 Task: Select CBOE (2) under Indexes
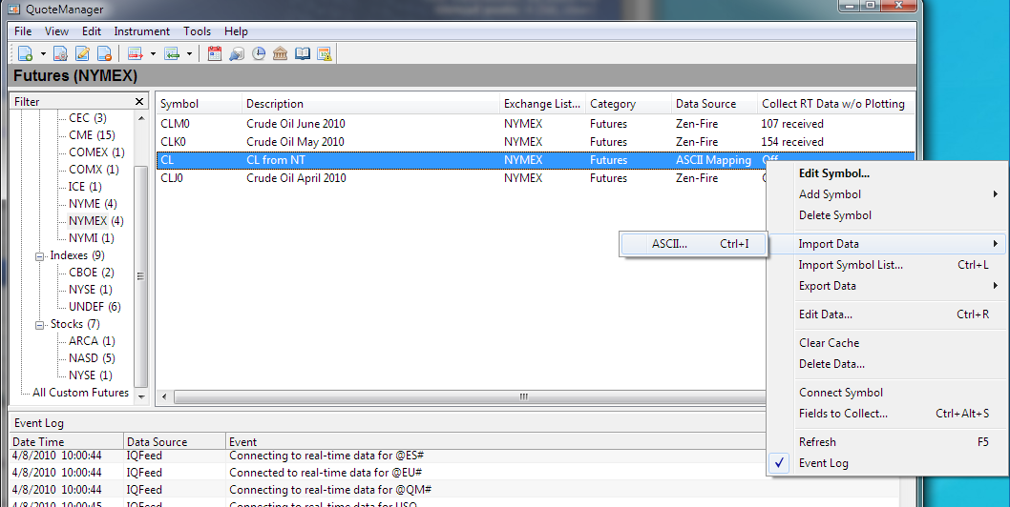point(92,273)
